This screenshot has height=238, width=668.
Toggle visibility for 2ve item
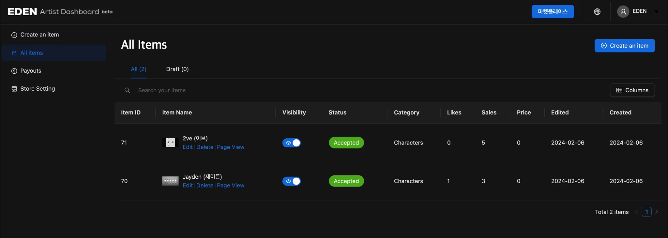coord(291,143)
